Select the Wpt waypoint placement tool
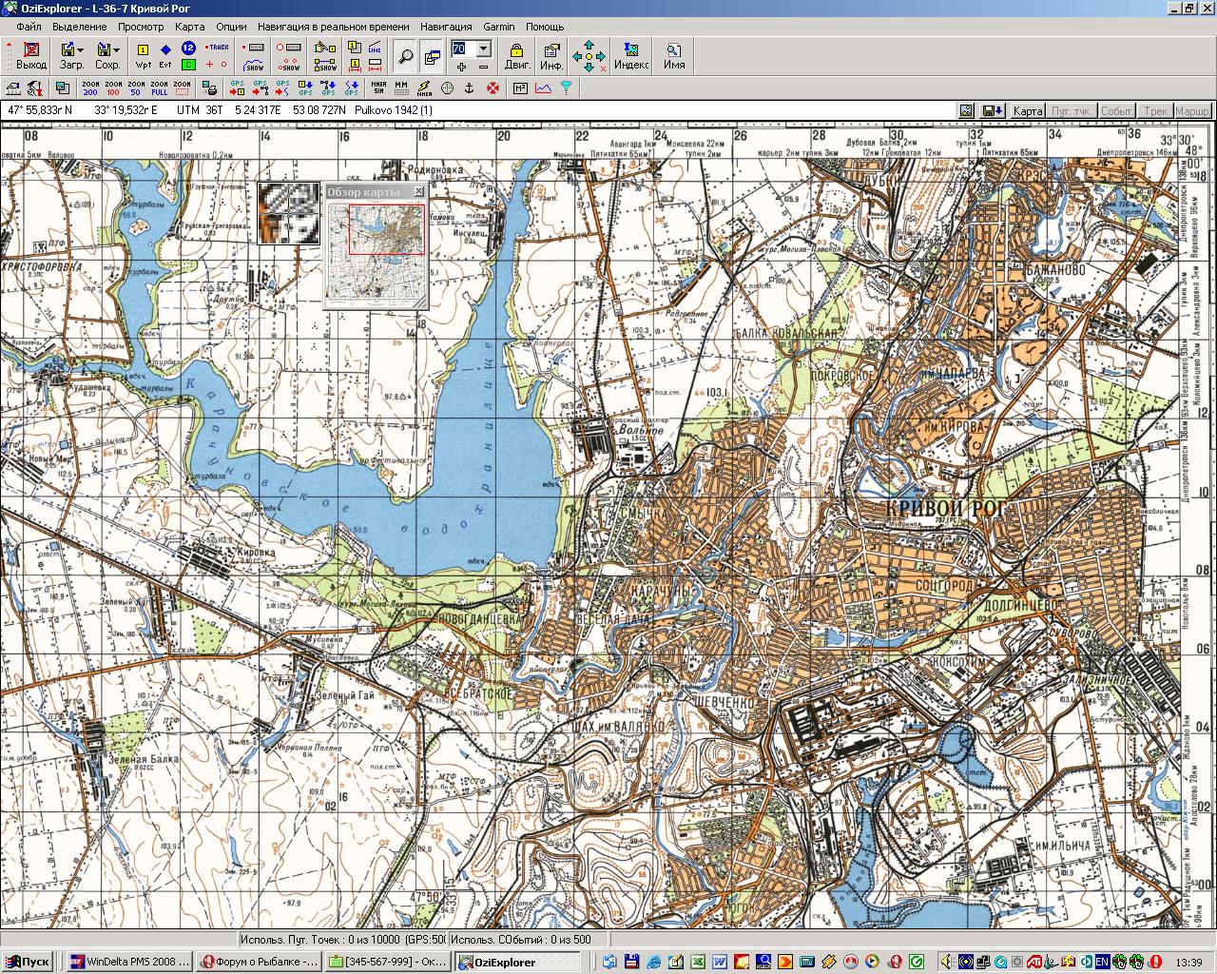 click(143, 56)
